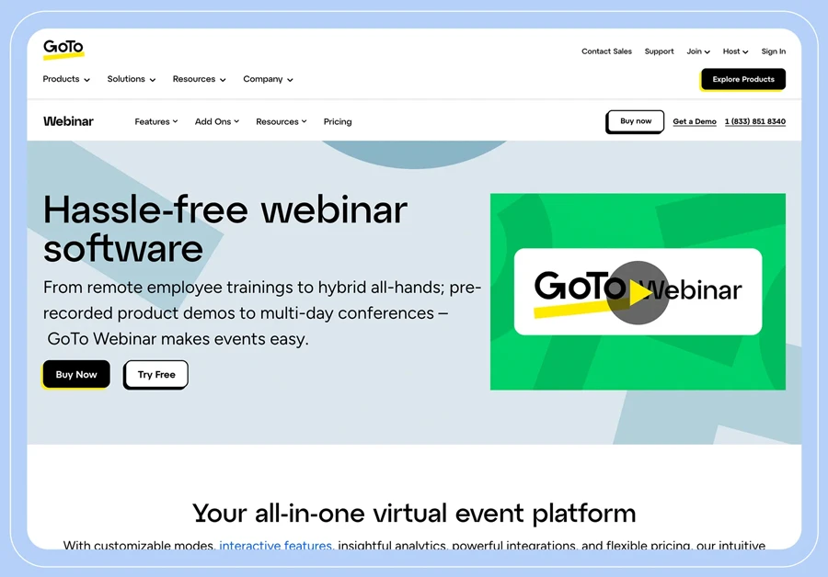Go to the Pricing page
Image resolution: width=828 pixels, height=577 pixels.
coord(338,121)
